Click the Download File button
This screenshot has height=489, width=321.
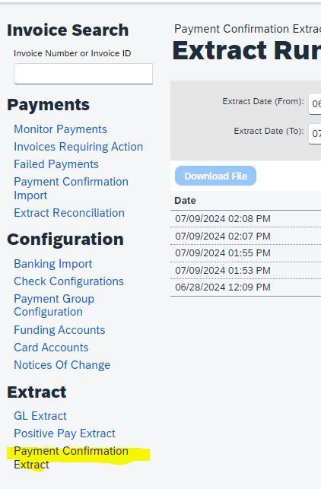click(x=215, y=176)
